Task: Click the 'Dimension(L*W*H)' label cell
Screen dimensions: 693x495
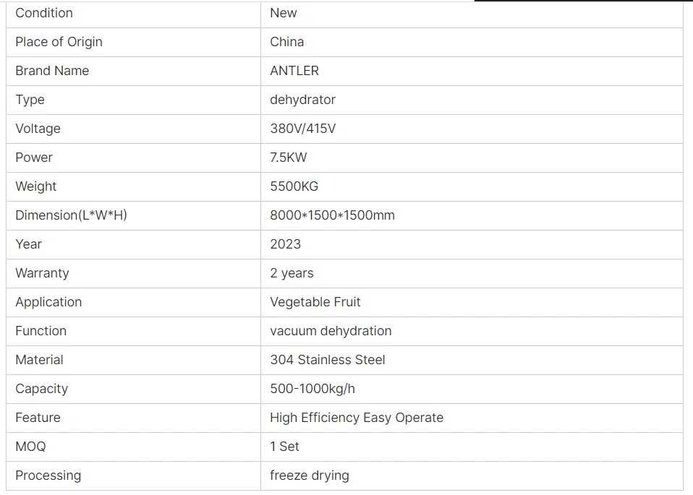Action: click(71, 215)
